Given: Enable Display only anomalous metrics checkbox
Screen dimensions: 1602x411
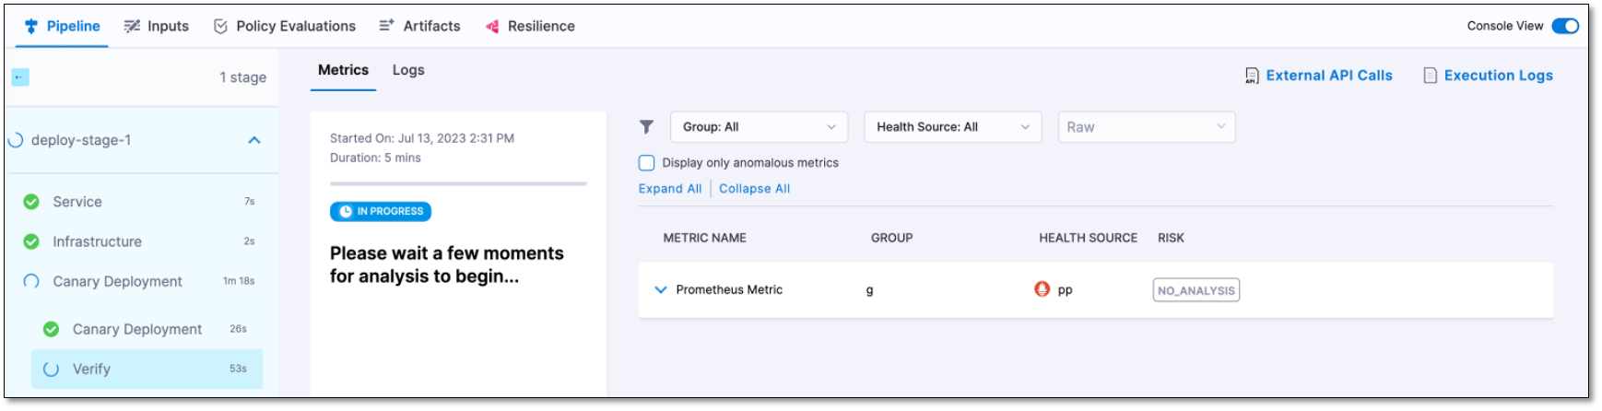Looking at the screenshot, I should point(647,163).
